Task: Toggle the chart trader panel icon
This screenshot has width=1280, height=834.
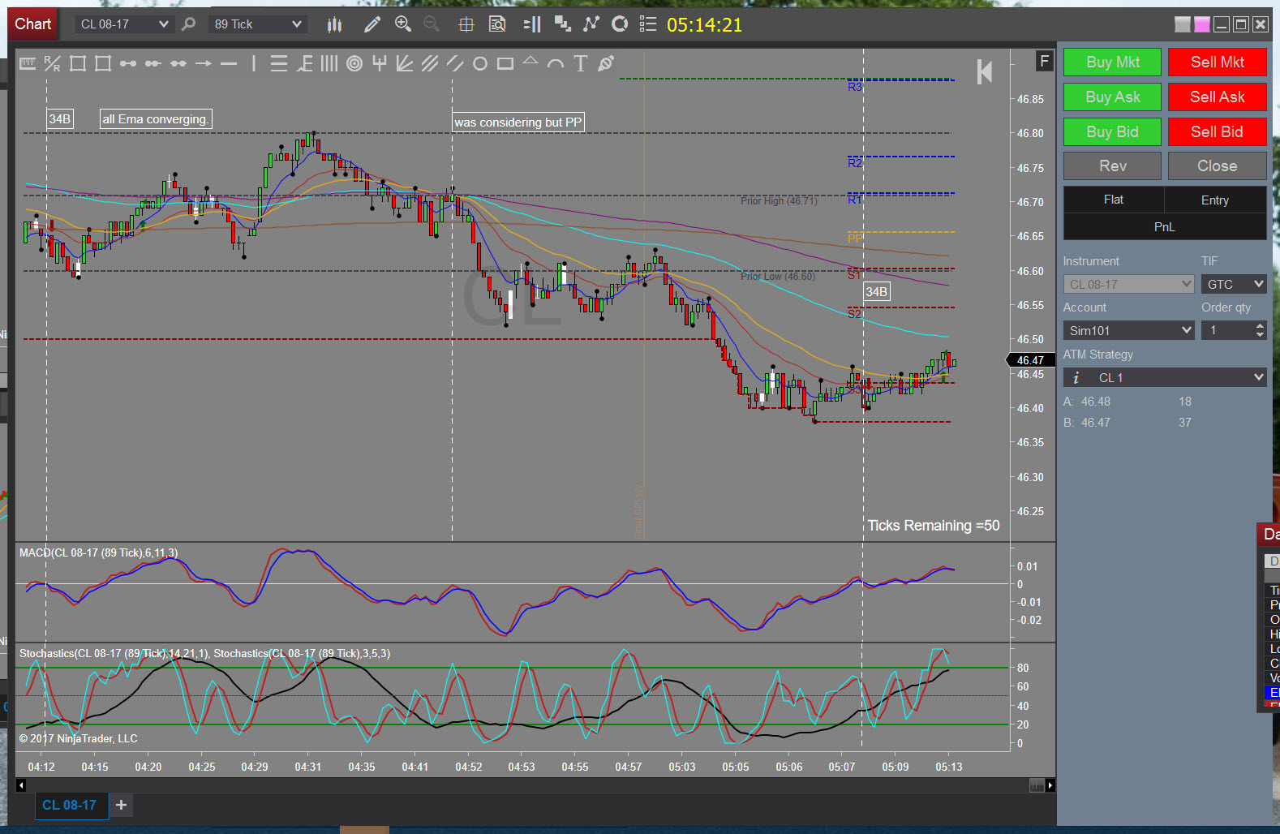Action: 532,24
